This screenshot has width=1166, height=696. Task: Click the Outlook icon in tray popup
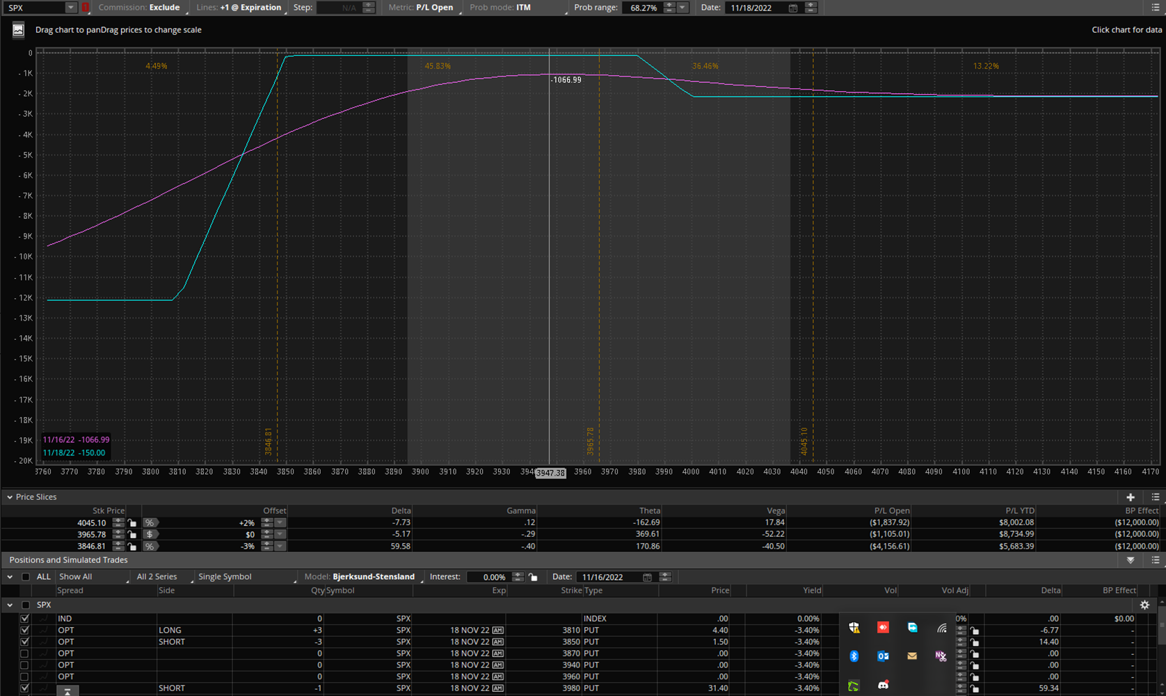[883, 656]
